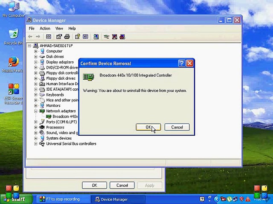The width and height of the screenshot is (273, 204).
Task: Open the Properties toolbar icon
Action: click(59, 37)
